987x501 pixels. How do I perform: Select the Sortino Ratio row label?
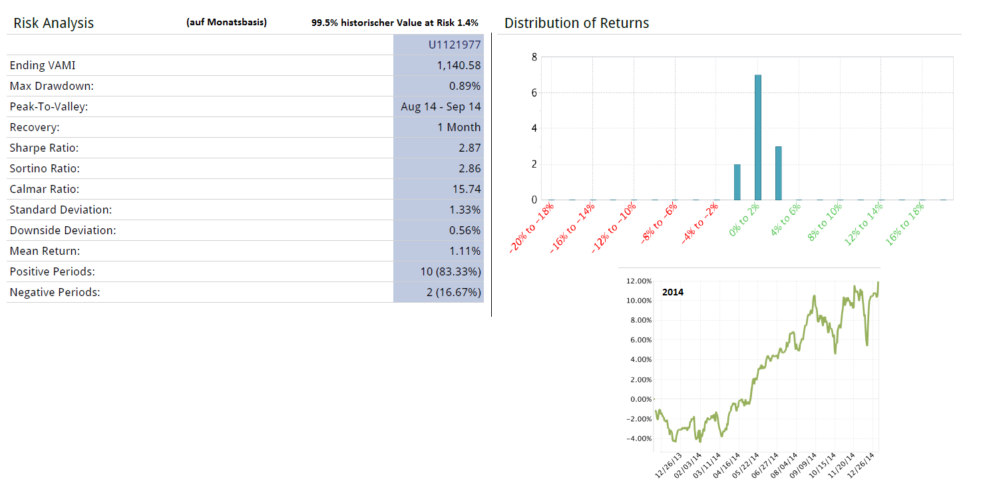click(x=45, y=169)
